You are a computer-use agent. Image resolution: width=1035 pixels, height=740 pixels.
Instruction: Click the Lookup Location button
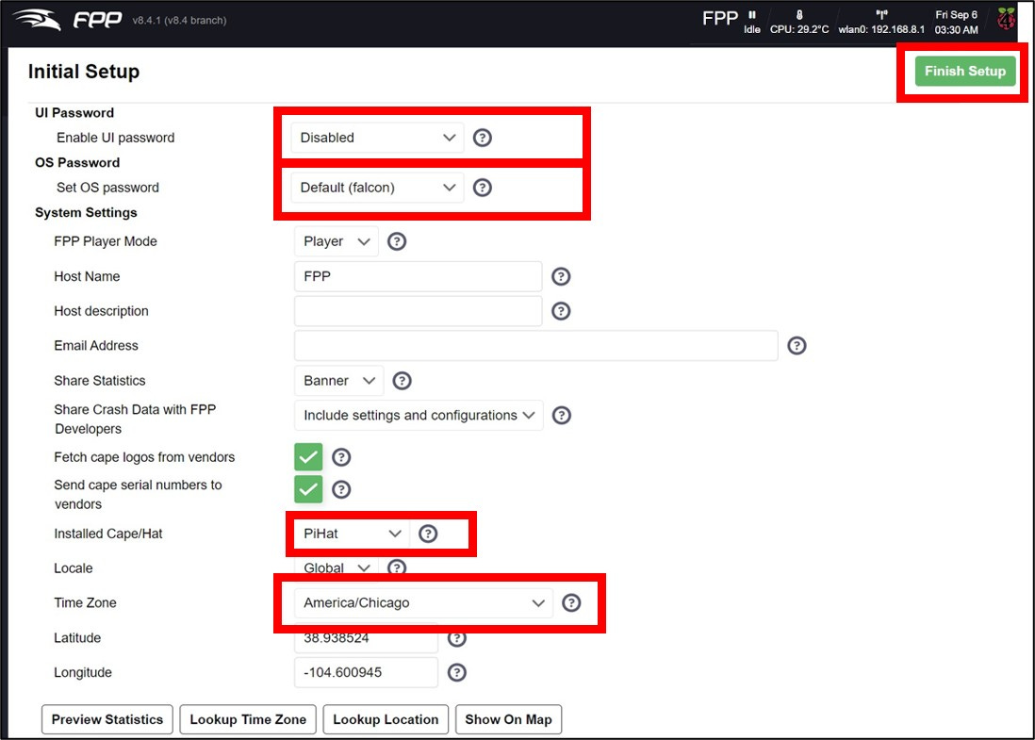[386, 719]
